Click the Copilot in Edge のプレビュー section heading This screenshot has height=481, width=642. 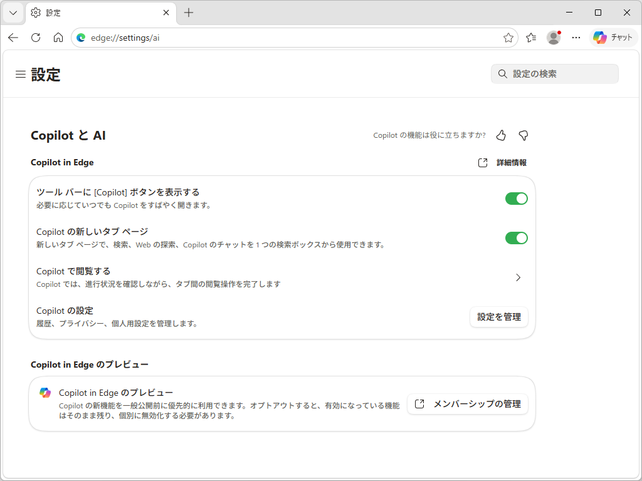[90, 365]
